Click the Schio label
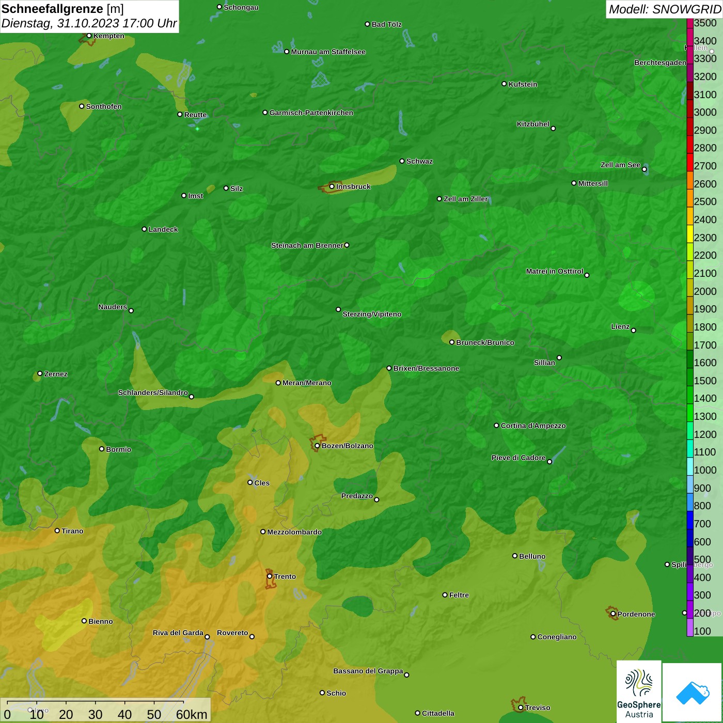723x723 pixels. click(336, 693)
